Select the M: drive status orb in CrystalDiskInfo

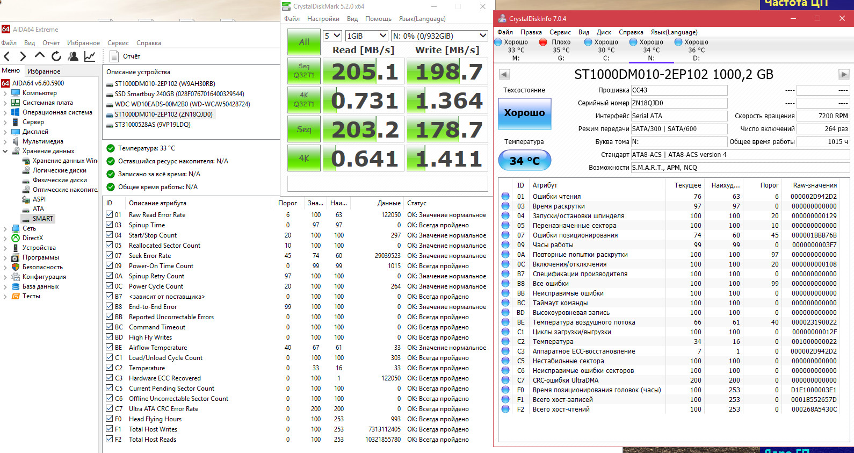498,42
